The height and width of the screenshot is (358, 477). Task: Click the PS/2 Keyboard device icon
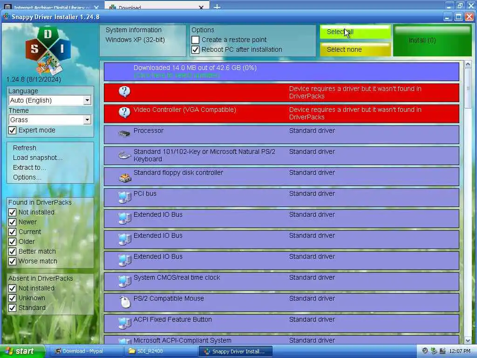[124, 155]
